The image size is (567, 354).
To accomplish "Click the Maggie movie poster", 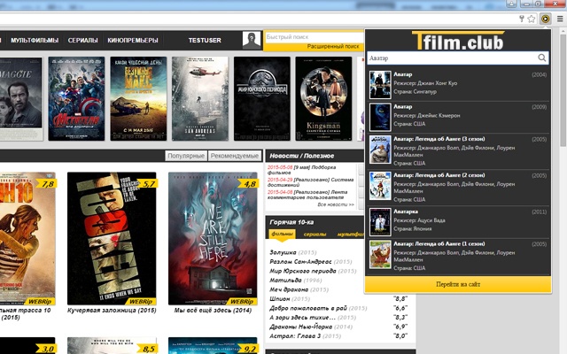I will [20, 98].
